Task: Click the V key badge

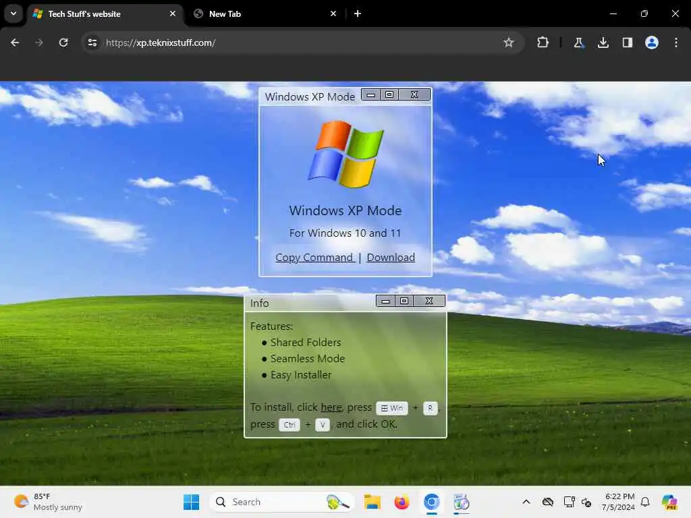Action: click(323, 425)
